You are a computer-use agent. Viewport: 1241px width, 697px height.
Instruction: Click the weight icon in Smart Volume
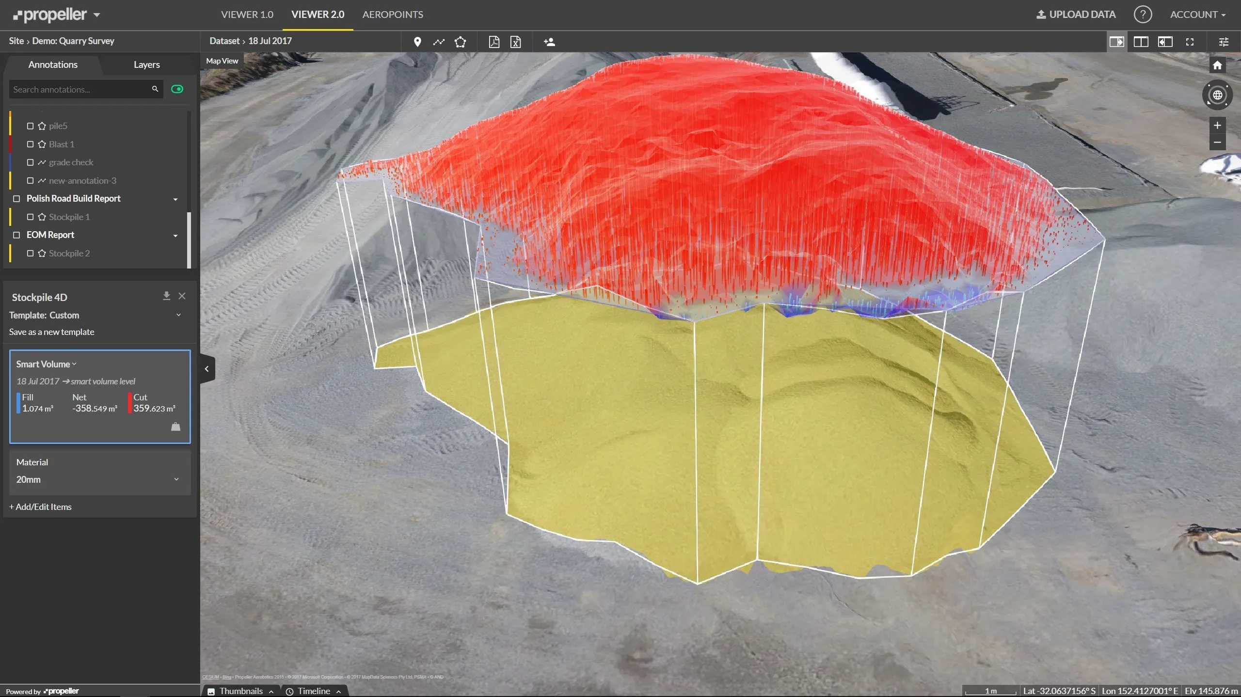[x=175, y=427]
